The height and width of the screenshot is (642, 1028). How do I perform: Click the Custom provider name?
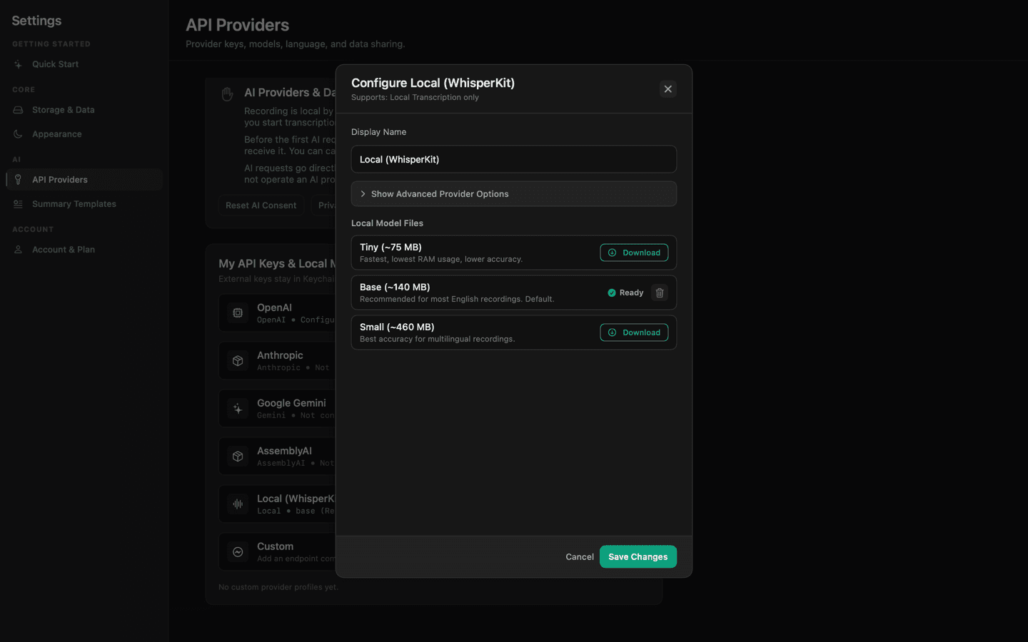275,546
